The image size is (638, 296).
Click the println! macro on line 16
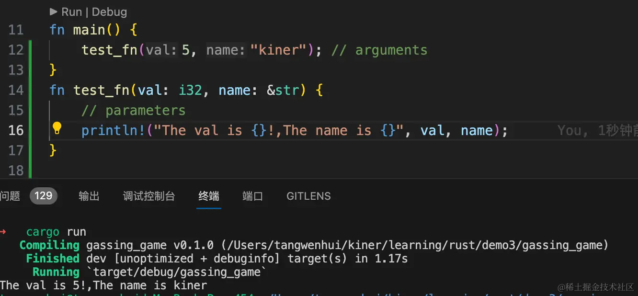(114, 131)
